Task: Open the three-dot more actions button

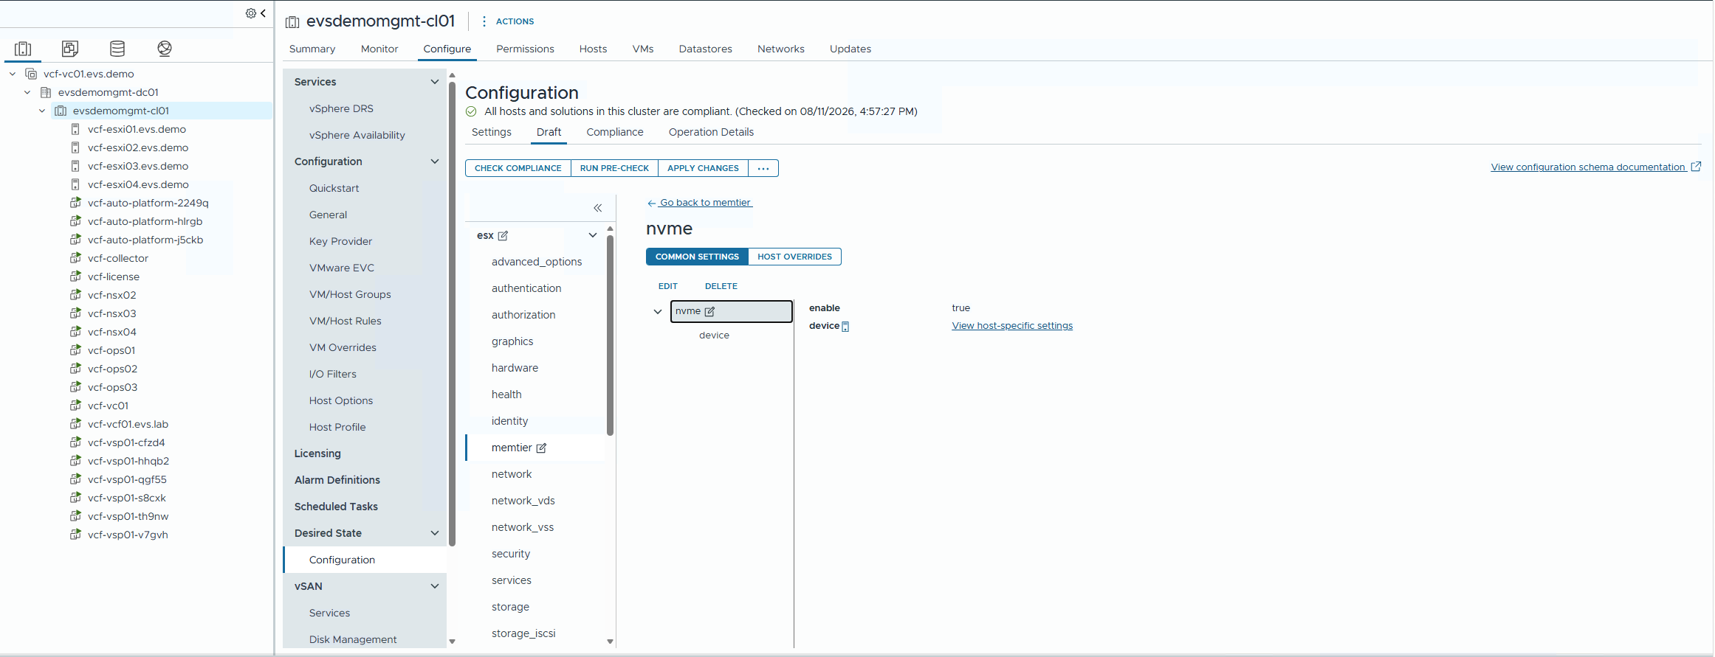Action: [763, 168]
